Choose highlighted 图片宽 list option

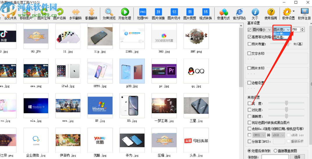coord(281,34)
